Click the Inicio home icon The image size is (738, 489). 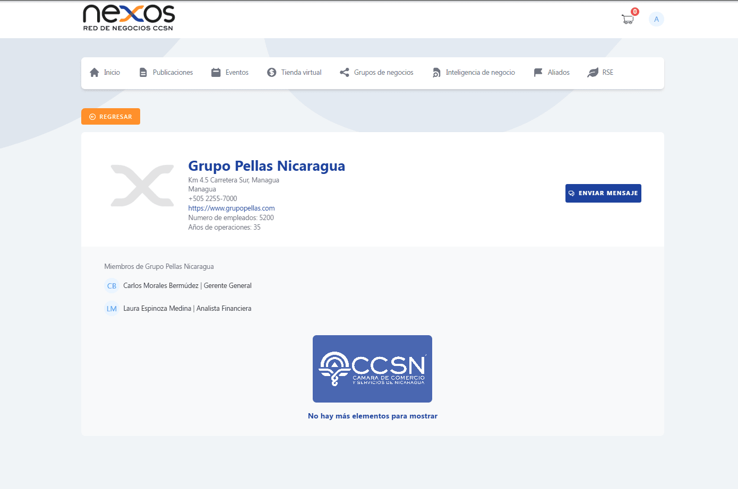tap(95, 73)
